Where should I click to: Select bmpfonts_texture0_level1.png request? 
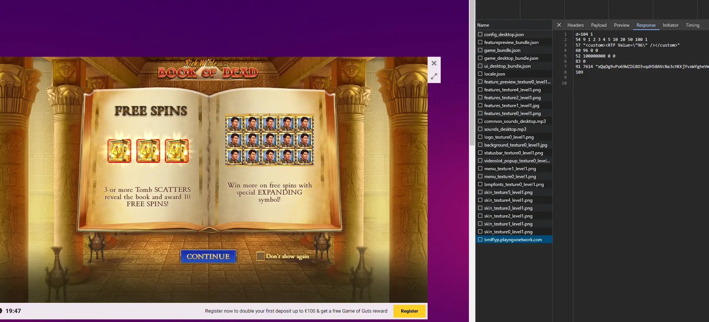[514, 184]
